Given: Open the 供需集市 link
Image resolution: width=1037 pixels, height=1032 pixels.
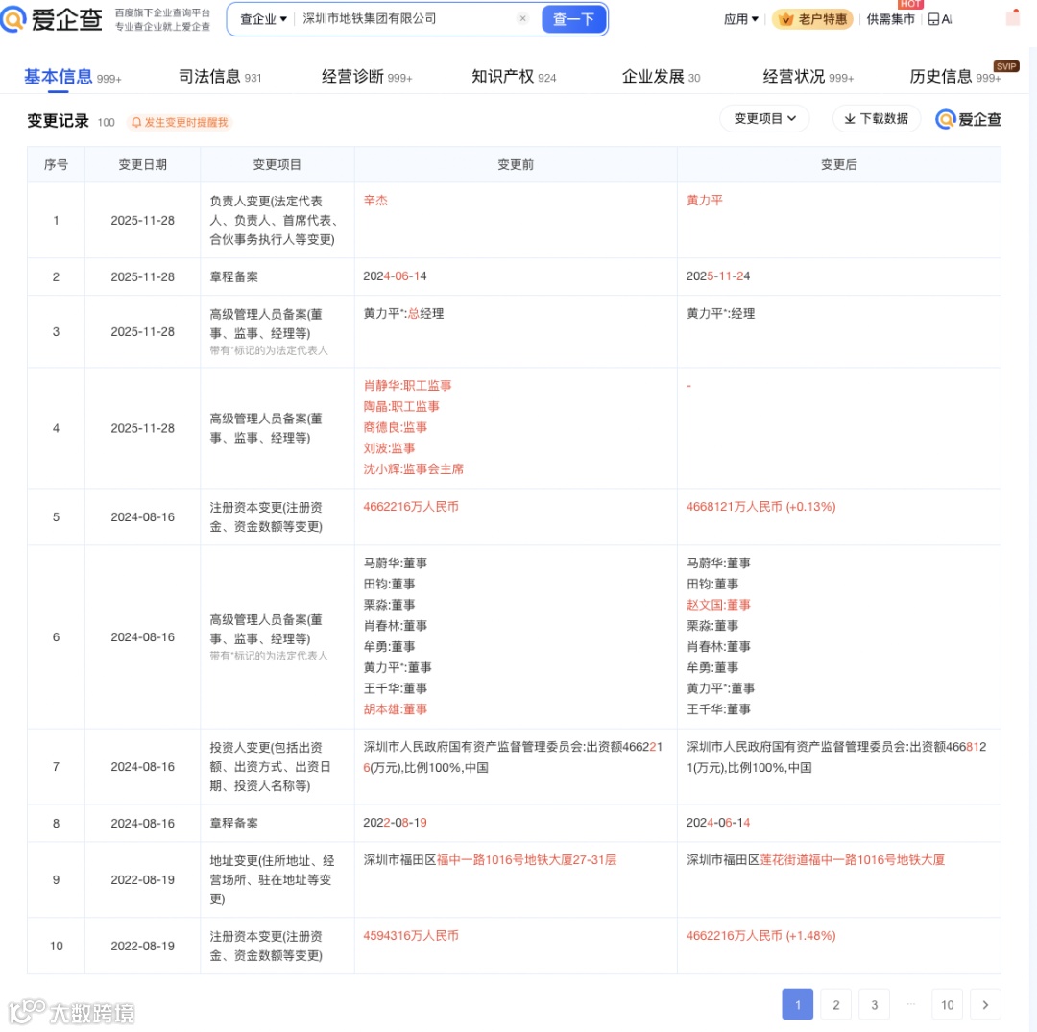Looking at the screenshot, I should [890, 19].
